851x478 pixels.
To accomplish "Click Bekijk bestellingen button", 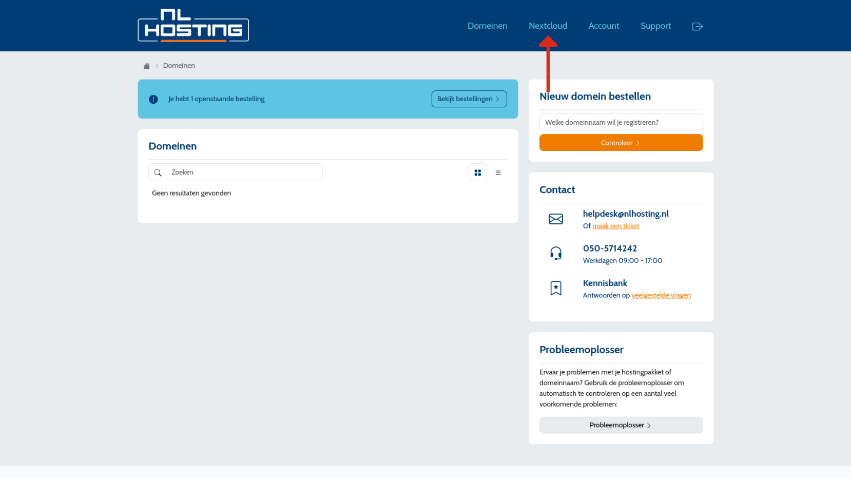I will tap(469, 99).
